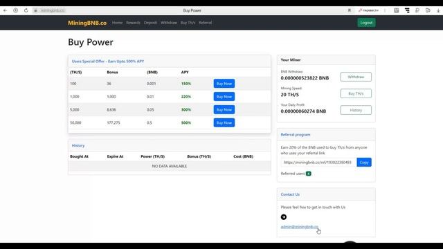
Task: Click the History panel heading
Action: (78, 145)
